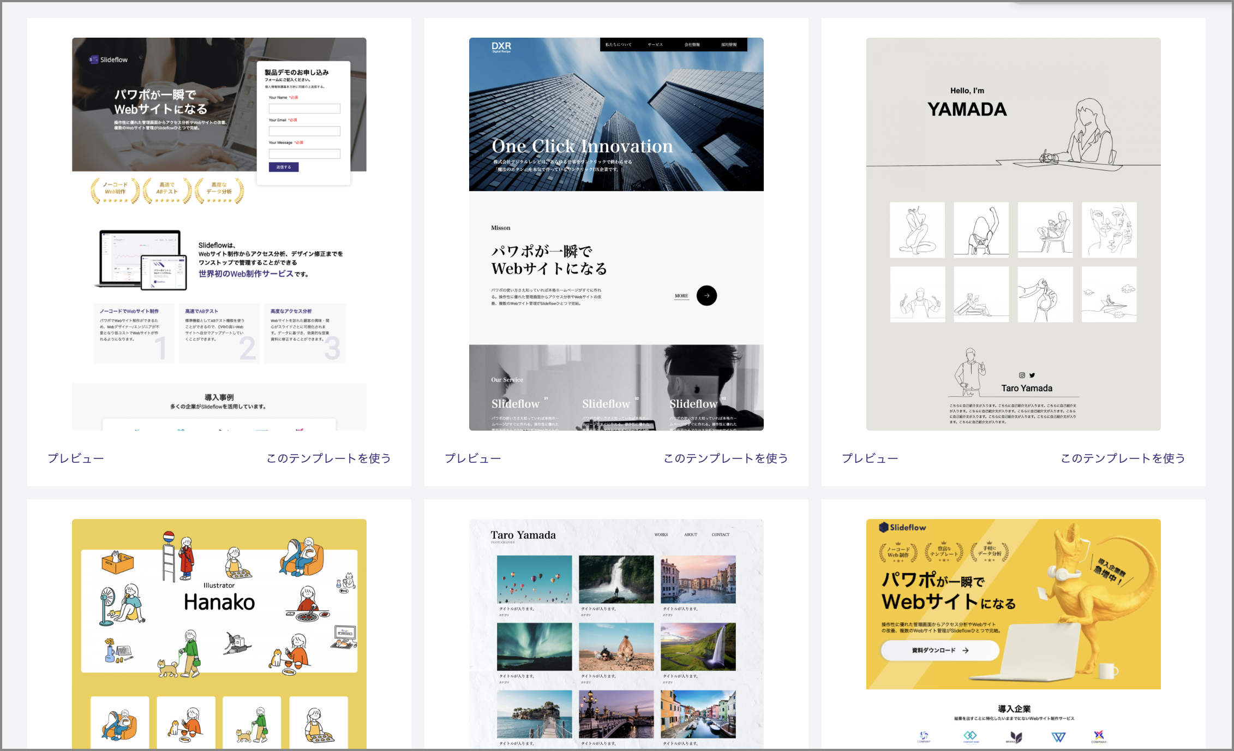Click the blue 送信する button in demo form
This screenshot has height=751, width=1234.
tap(283, 167)
